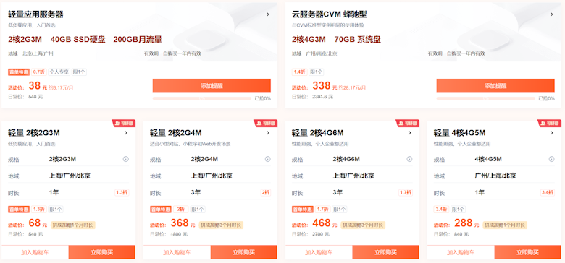Open the 轻量应用服务器 card chevron arrow
Image resolution: width=565 pixels, height=263 pixels.
click(268, 14)
